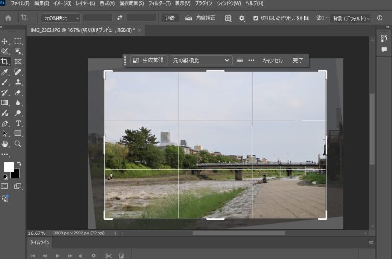Swap foreground and background colors
The height and width of the screenshot is (259, 392).
click(x=19, y=163)
